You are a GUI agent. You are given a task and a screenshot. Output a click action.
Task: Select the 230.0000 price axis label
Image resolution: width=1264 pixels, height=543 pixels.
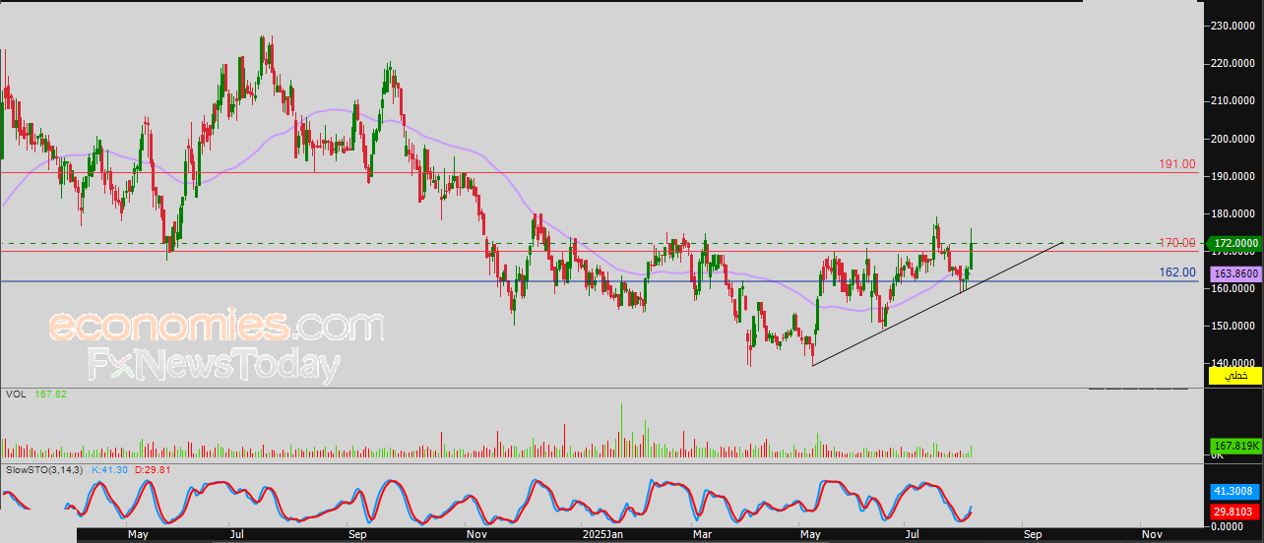point(1233,26)
